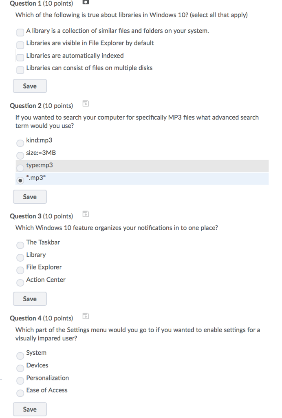Screen dimensions: 282x418
Task: Select the "kind:mp3" answer option
Action: (20, 143)
